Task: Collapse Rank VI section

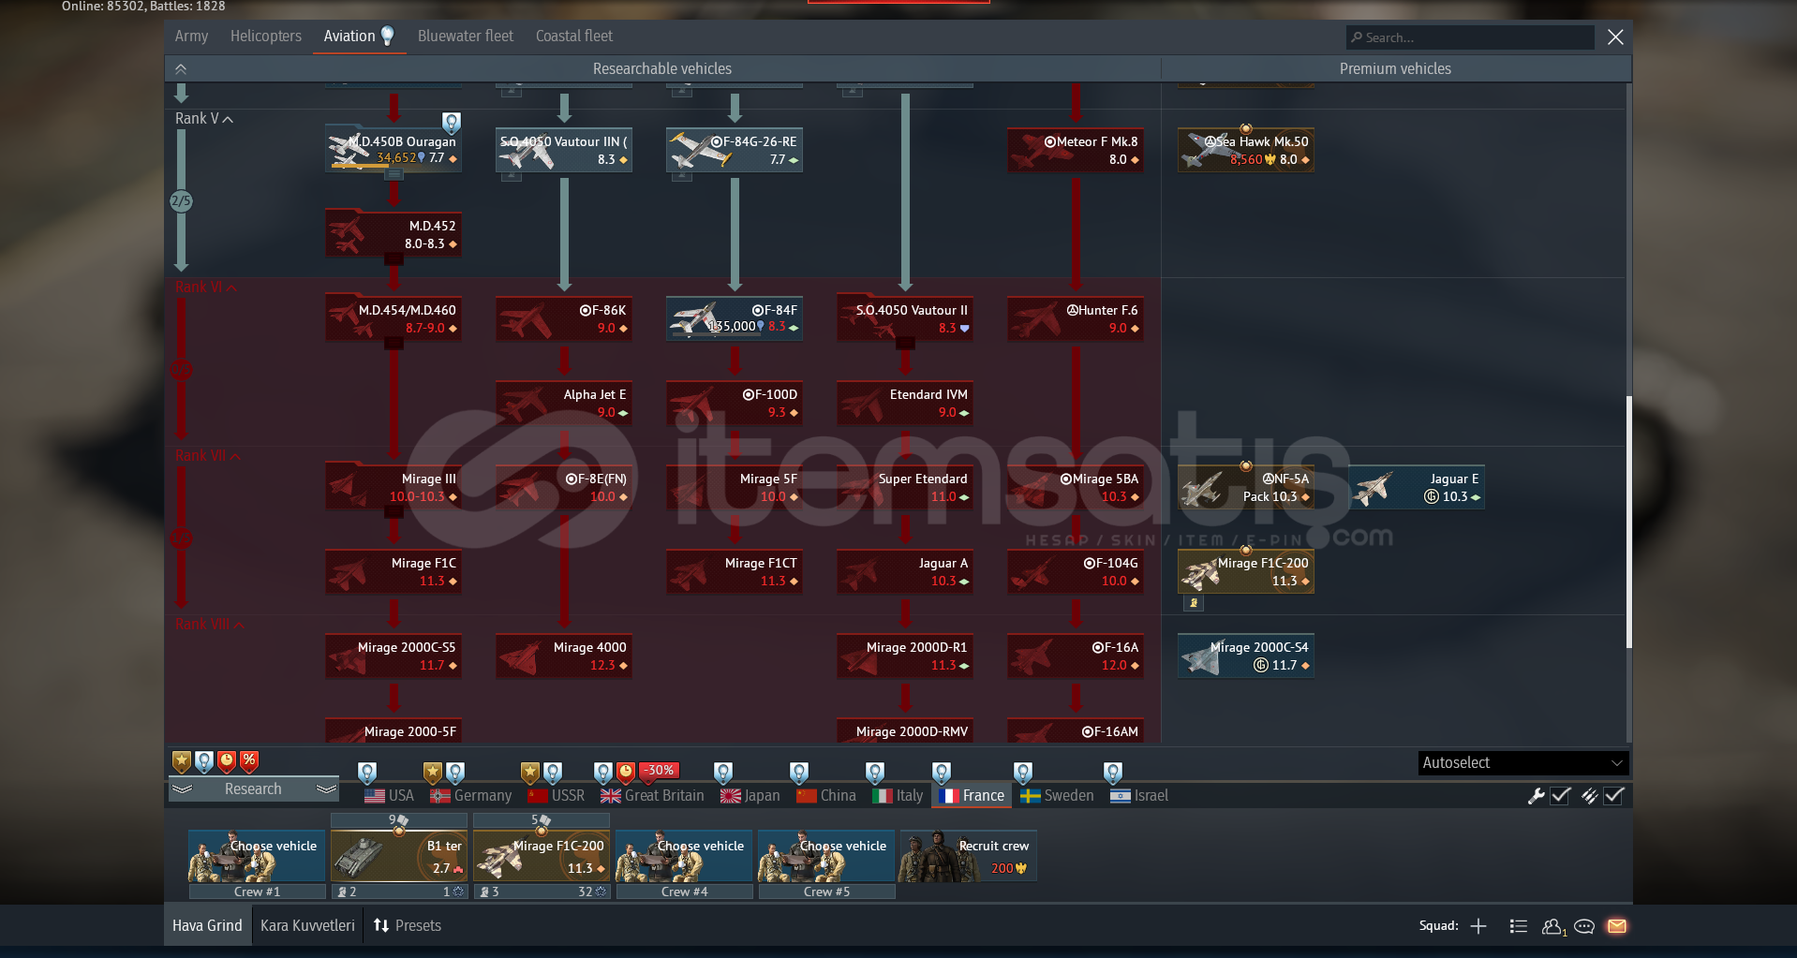Action: coord(205,287)
